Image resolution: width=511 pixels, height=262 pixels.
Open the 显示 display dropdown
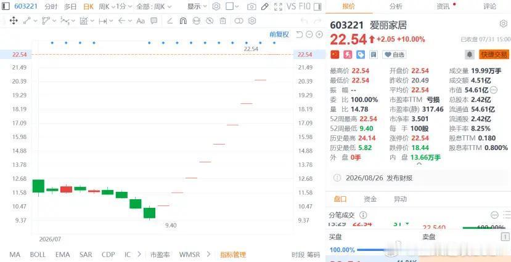tap(197, 7)
